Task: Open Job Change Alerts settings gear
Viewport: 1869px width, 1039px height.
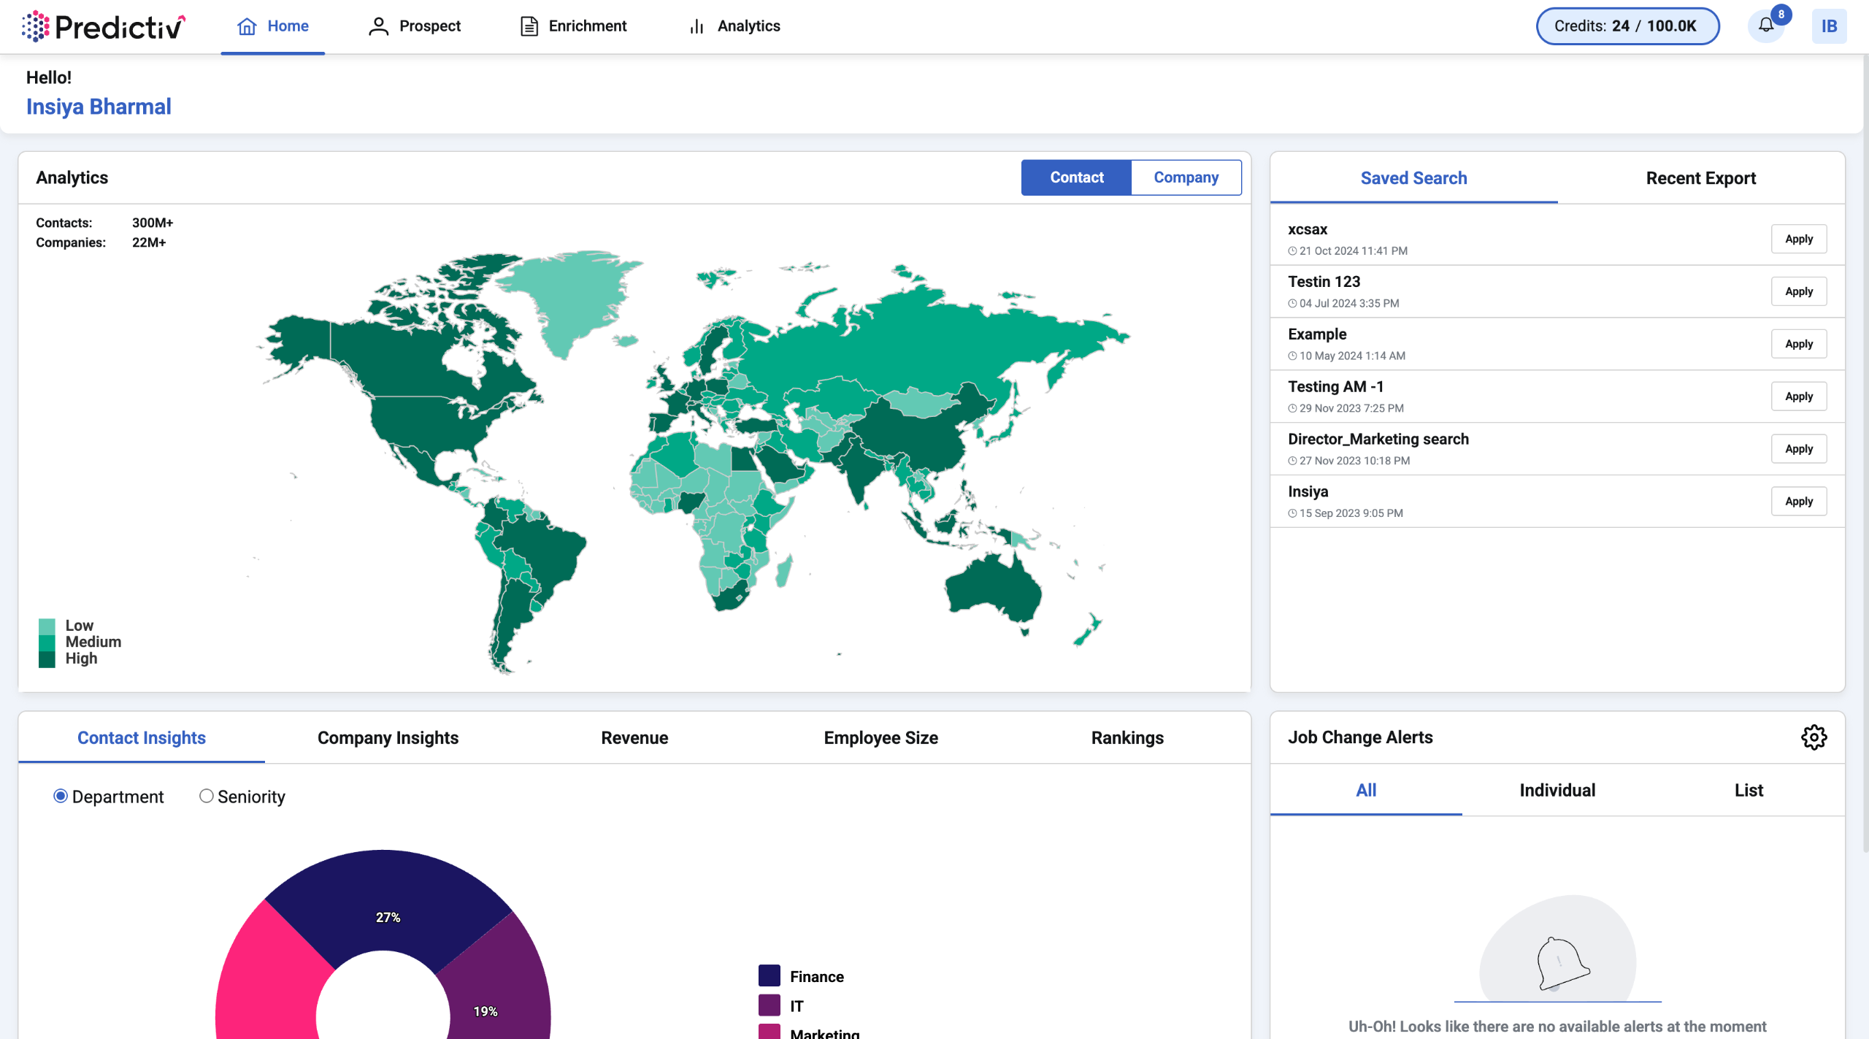Action: tap(1814, 737)
